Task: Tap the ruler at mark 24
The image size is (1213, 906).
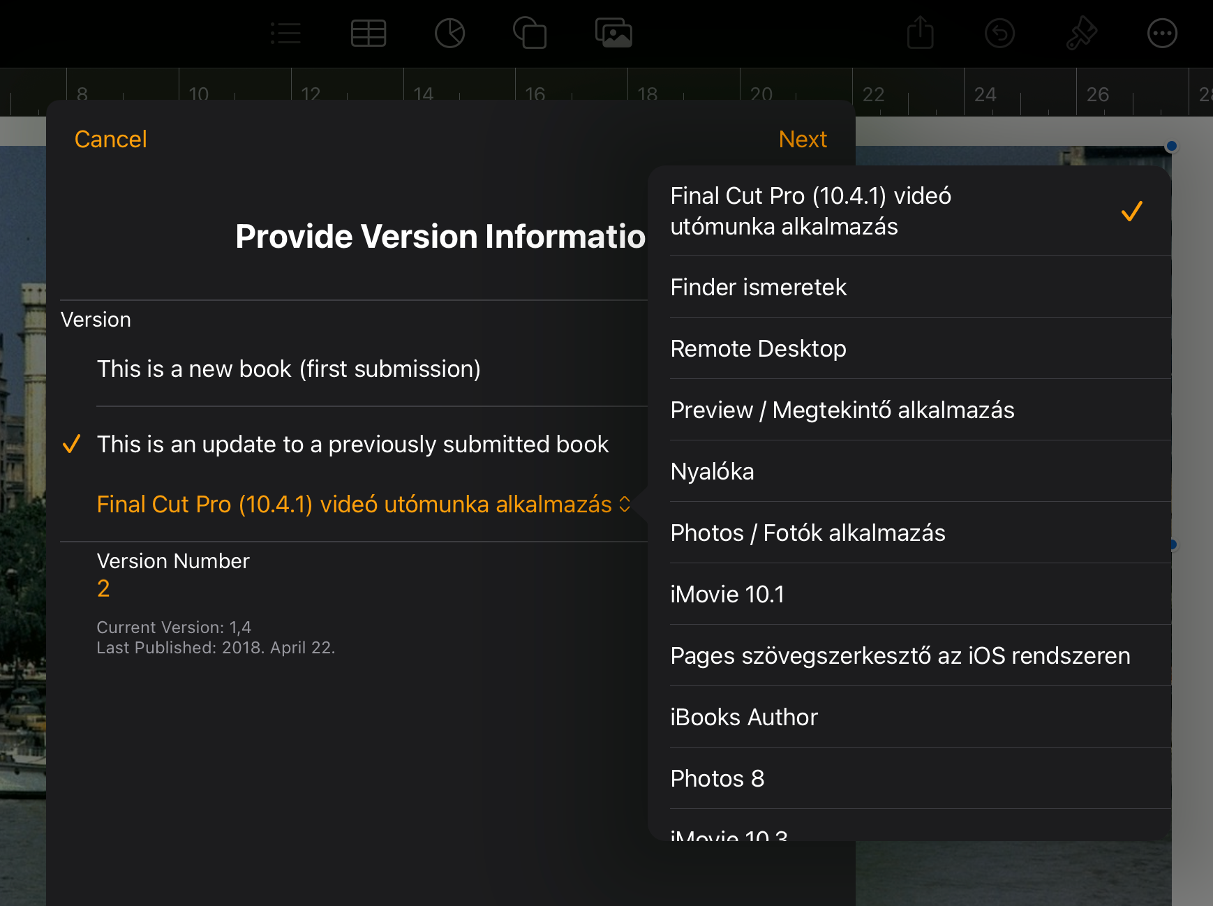Action: 985,94
